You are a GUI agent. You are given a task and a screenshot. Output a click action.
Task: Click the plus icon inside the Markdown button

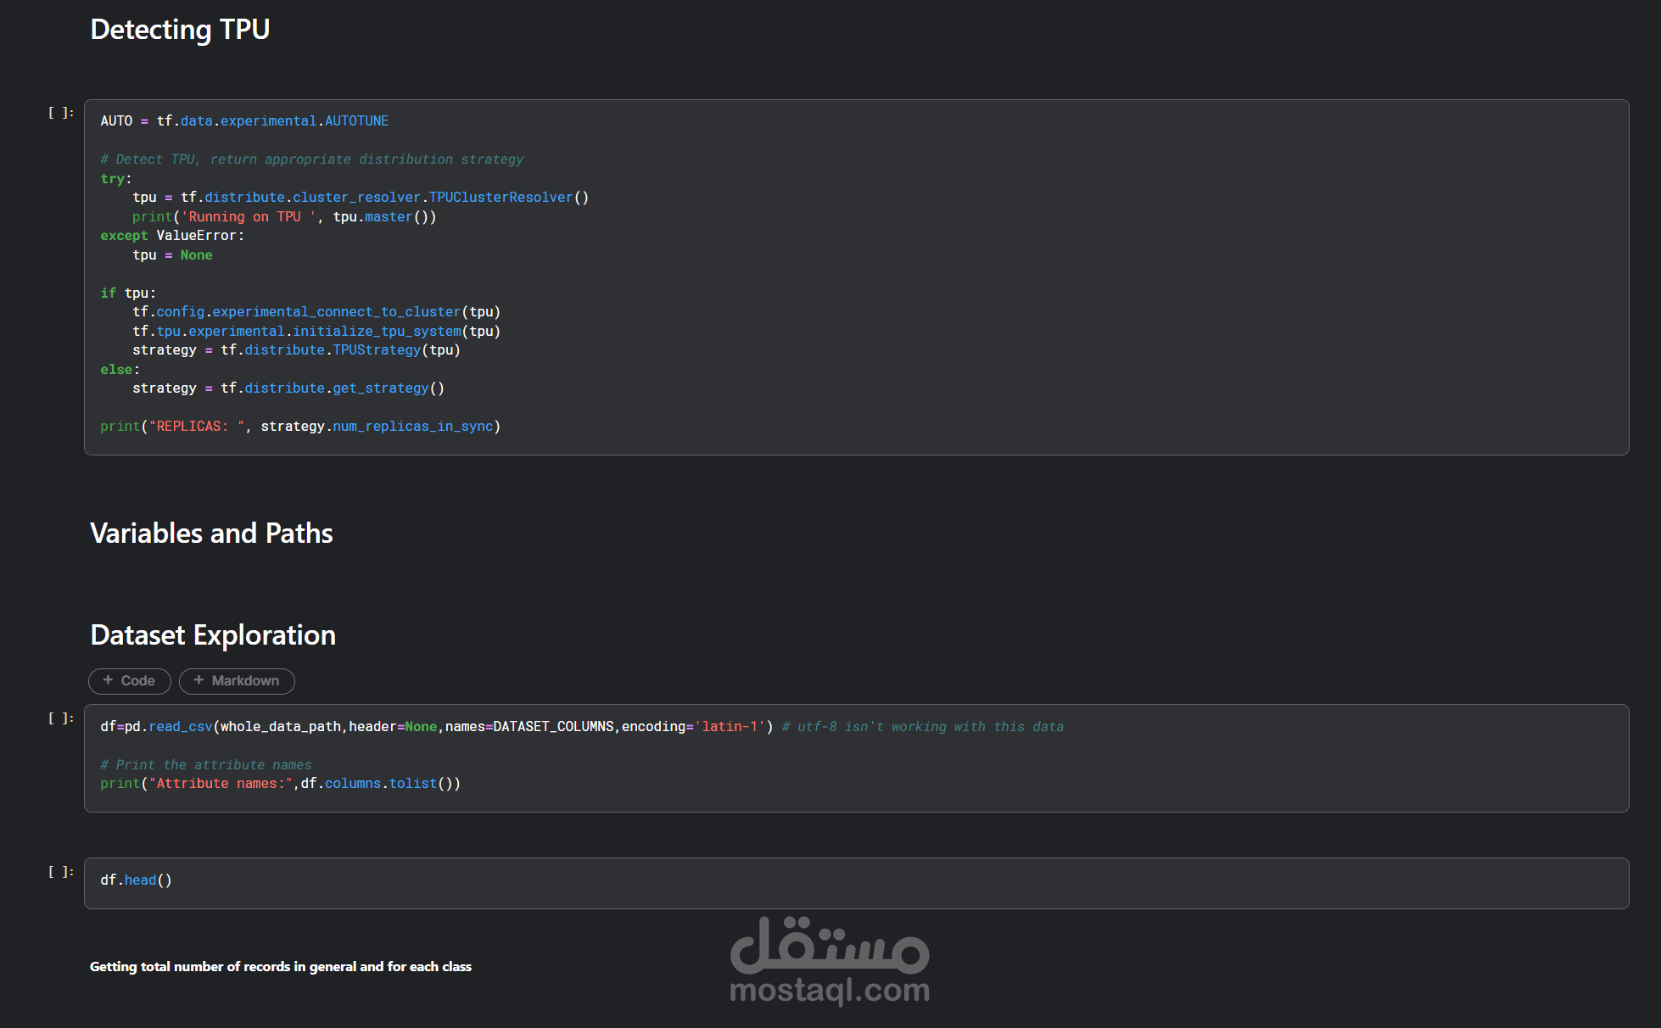point(199,680)
